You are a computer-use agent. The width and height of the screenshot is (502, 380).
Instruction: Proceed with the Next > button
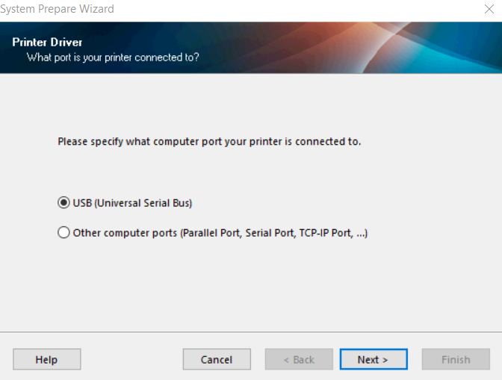point(373,360)
